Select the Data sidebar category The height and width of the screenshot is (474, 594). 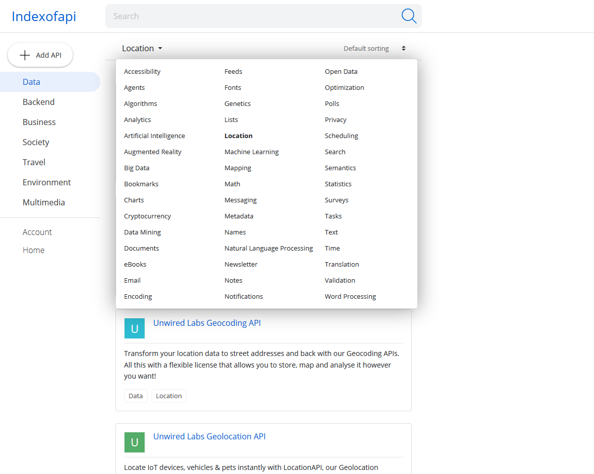tap(31, 81)
